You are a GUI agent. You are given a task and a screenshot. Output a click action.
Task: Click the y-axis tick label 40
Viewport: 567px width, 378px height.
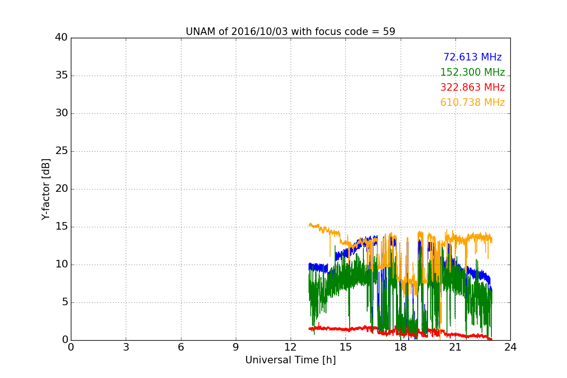tap(61, 38)
